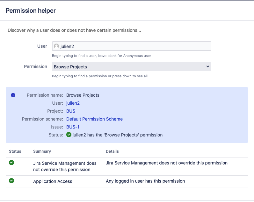Click 'Begin typing to find a permission' hint

[x=100, y=76]
